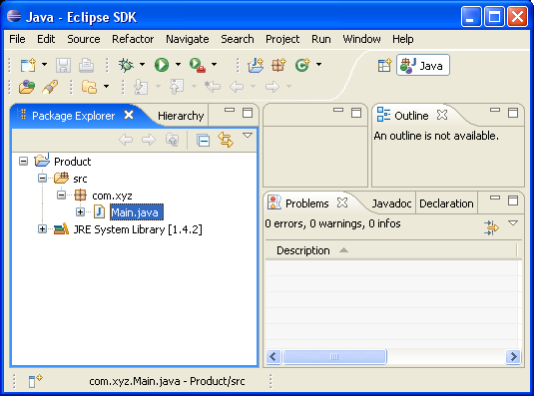Open the Source menu
This screenshot has width=534, height=396.
pos(84,39)
